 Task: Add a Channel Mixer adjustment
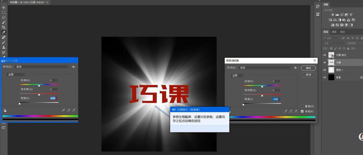coord(349,20)
